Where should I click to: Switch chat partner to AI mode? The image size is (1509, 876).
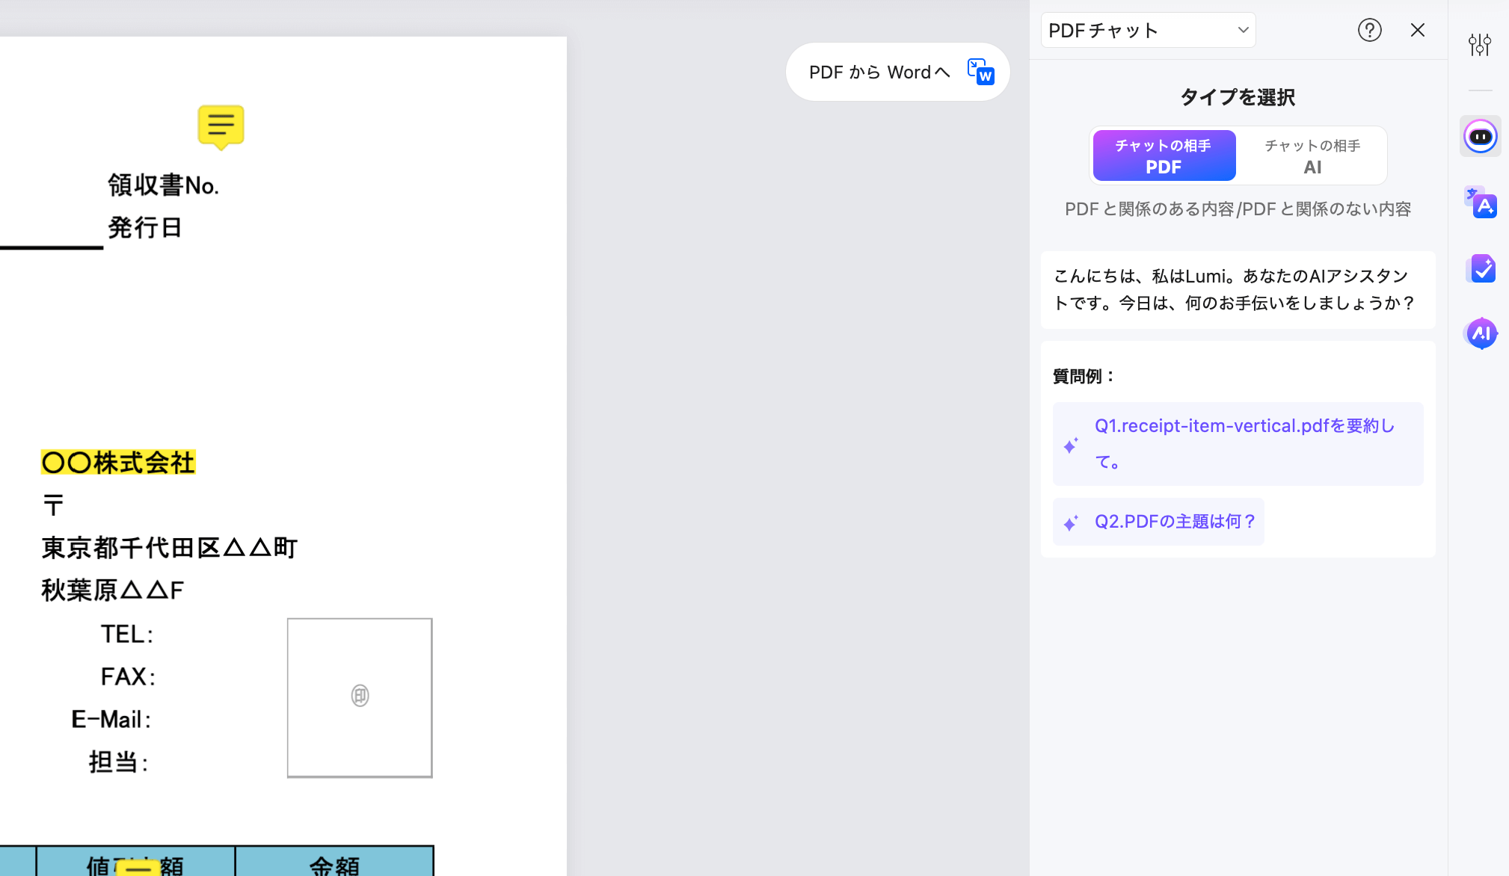(1312, 155)
